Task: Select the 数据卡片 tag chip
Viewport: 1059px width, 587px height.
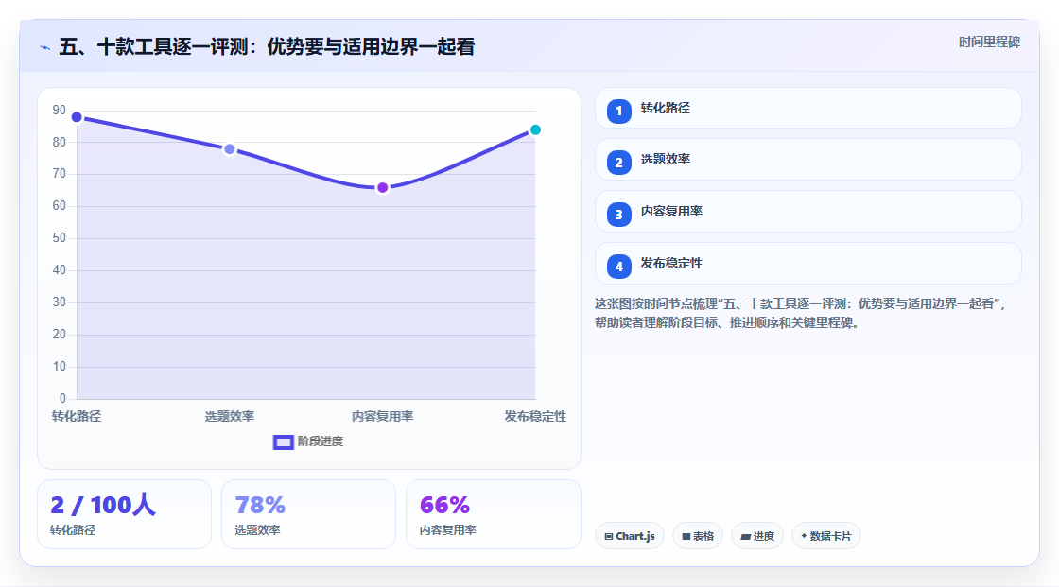Action: point(826,536)
